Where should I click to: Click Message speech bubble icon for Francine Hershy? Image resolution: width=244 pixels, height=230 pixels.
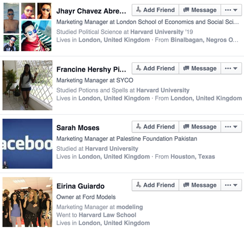click(186, 68)
